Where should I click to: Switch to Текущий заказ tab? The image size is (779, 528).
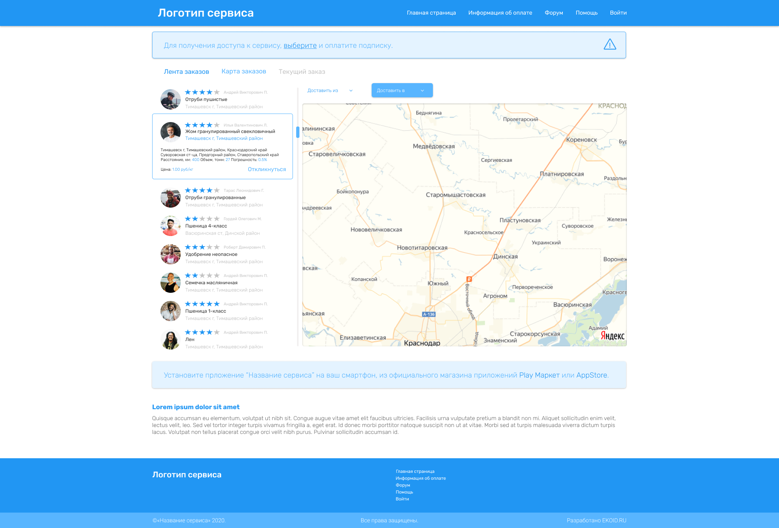coord(302,72)
